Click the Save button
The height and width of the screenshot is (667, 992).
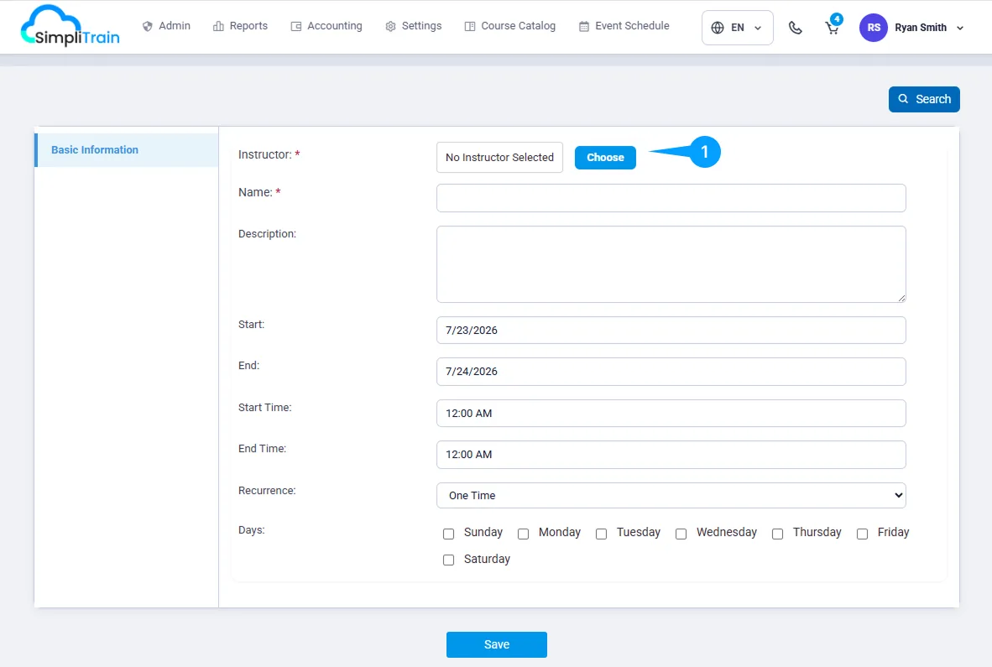pyautogui.click(x=497, y=644)
